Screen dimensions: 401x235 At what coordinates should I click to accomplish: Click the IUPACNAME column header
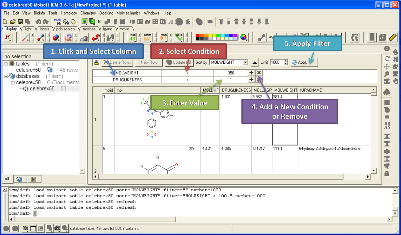(x=334, y=90)
